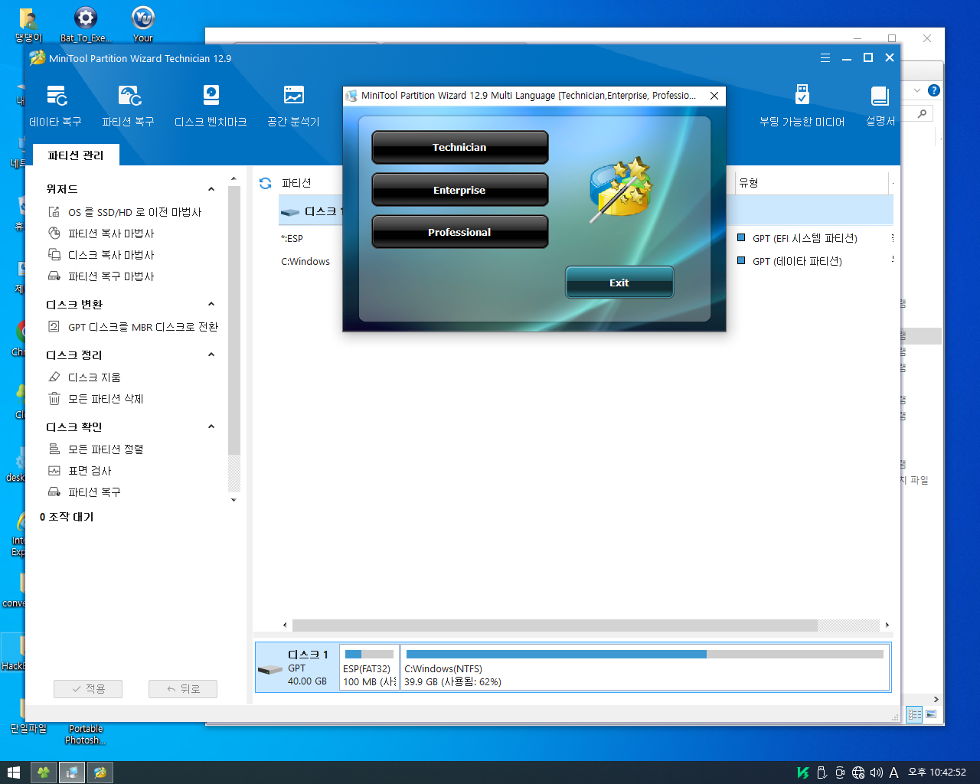Open the 파티션 복구 toolbar tool

[x=129, y=106]
